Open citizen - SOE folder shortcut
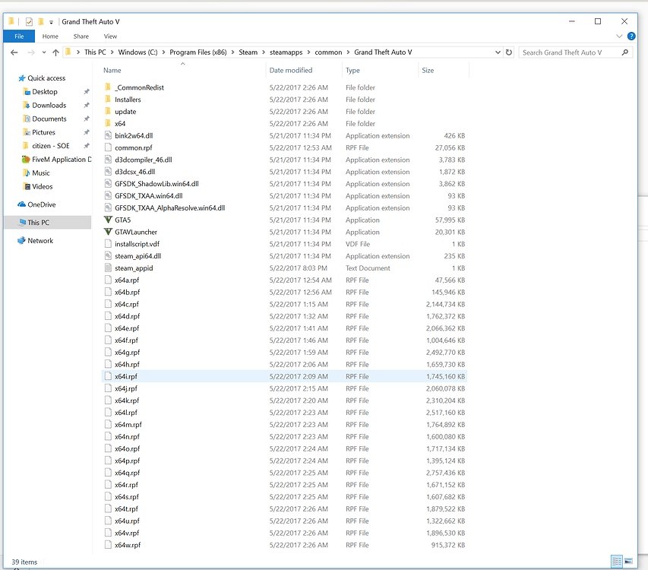The width and height of the screenshot is (648, 570). (x=50, y=146)
